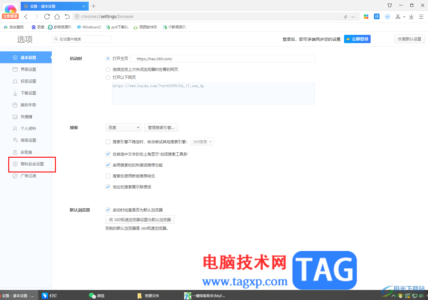Click the 在设置中搜索 search field
This screenshot has height=300, width=428.
pyautogui.click(x=81, y=39)
